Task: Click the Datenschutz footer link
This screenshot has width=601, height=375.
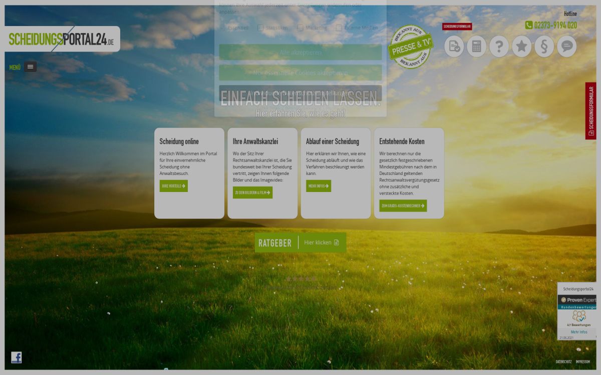Action: pos(563,361)
